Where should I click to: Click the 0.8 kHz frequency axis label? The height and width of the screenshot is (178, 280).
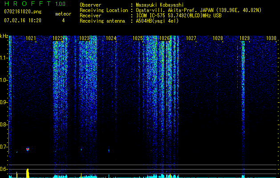[x=4, y=125]
